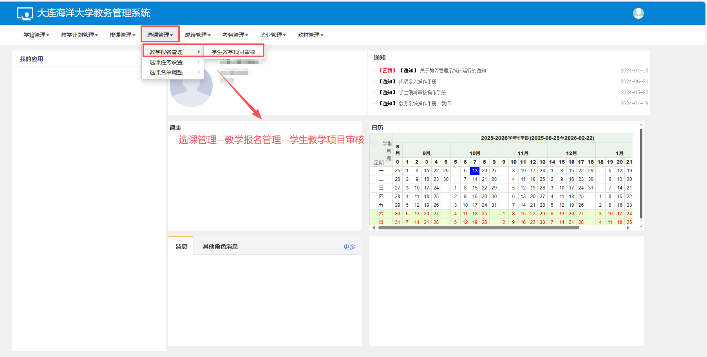This screenshot has width=707, height=357.
Task: Open the 成绩录入操作手册 notice
Action: pyautogui.click(x=418, y=81)
